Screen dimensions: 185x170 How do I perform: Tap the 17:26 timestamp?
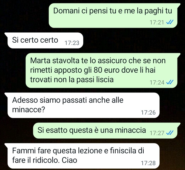(x=148, y=112)
